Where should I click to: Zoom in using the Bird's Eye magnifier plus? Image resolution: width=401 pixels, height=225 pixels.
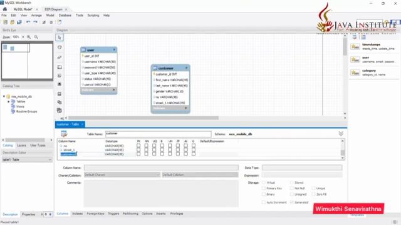tap(29, 37)
